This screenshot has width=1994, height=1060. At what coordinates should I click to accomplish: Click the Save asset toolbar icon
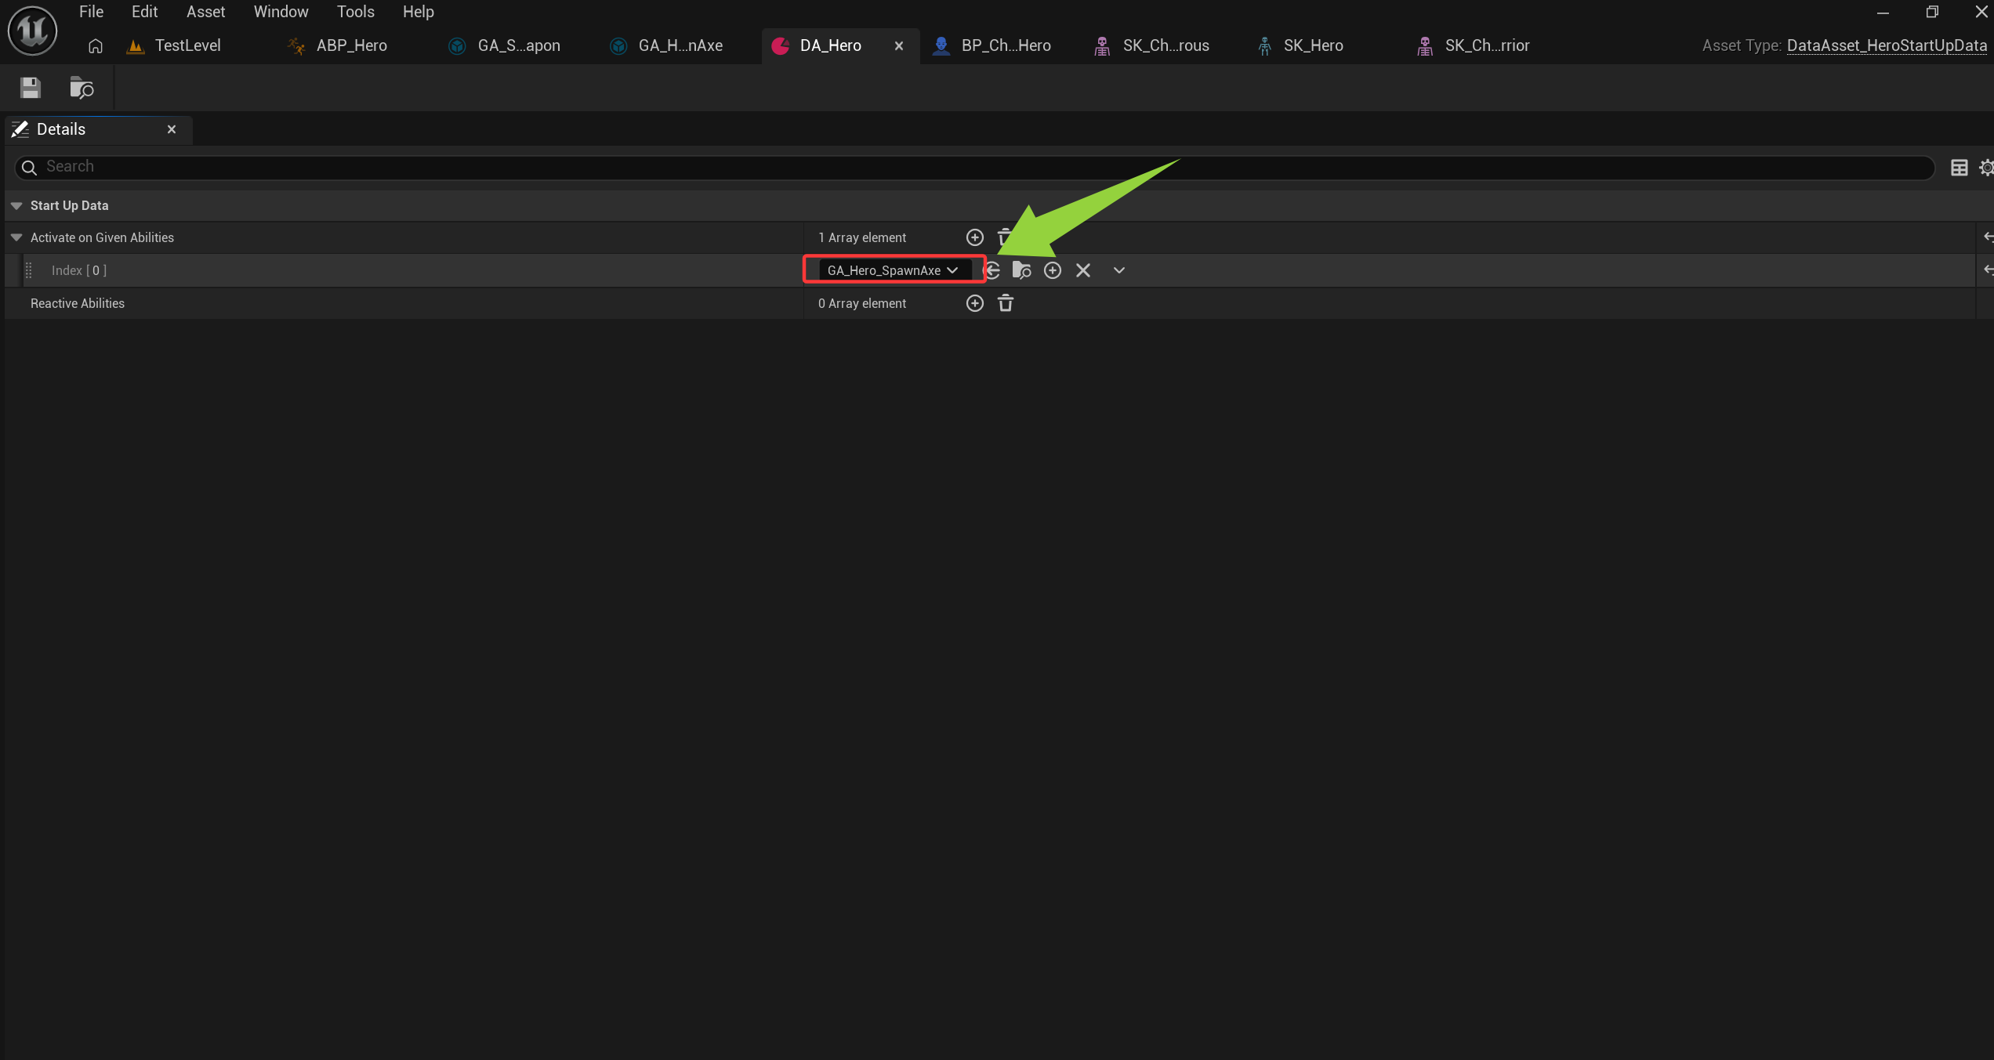[x=30, y=88]
